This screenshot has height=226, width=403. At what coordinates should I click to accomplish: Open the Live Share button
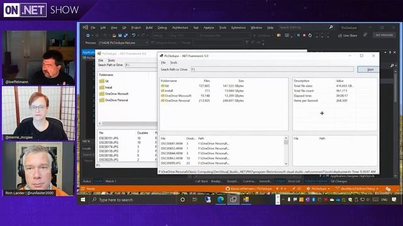click(348, 35)
